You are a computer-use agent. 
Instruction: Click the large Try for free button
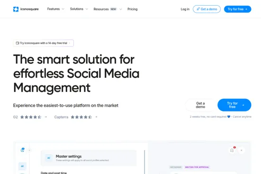coord(234,105)
